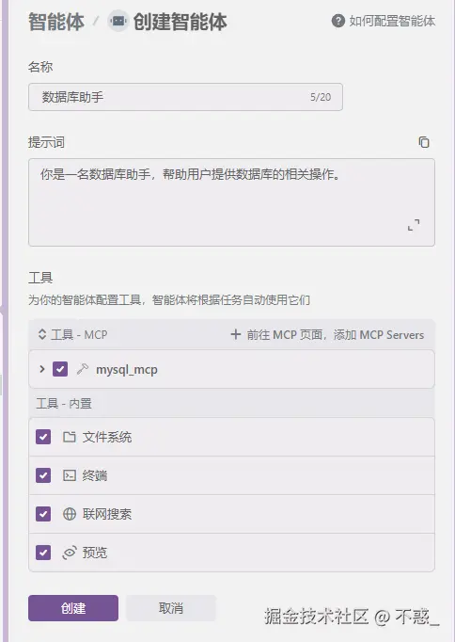Image resolution: width=455 pixels, height=642 pixels.
Task: Collapse the 工具 - MCP section arrows
Action: click(x=41, y=334)
